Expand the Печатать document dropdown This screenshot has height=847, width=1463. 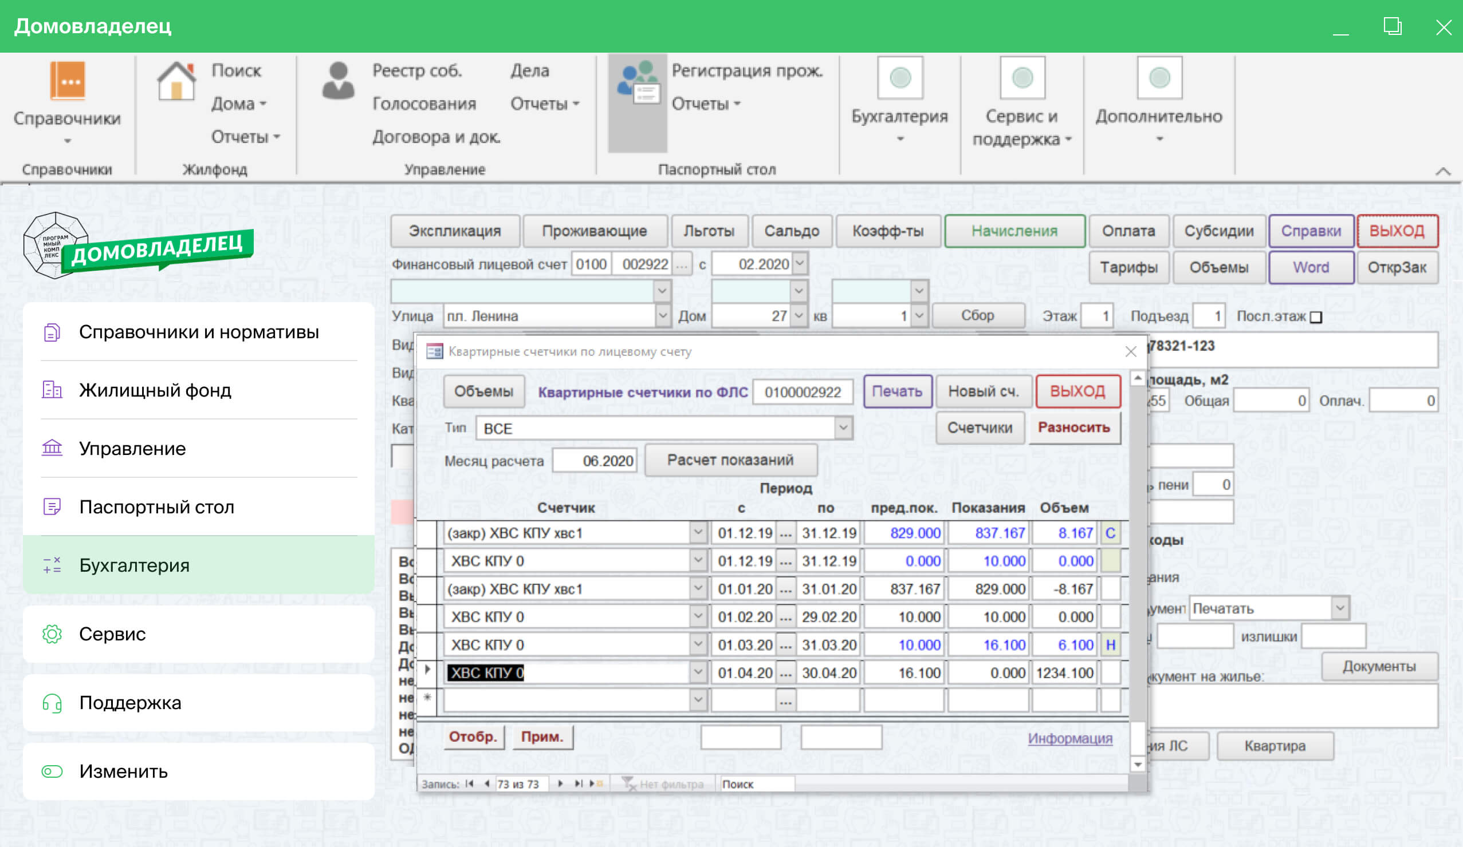[x=1339, y=608]
